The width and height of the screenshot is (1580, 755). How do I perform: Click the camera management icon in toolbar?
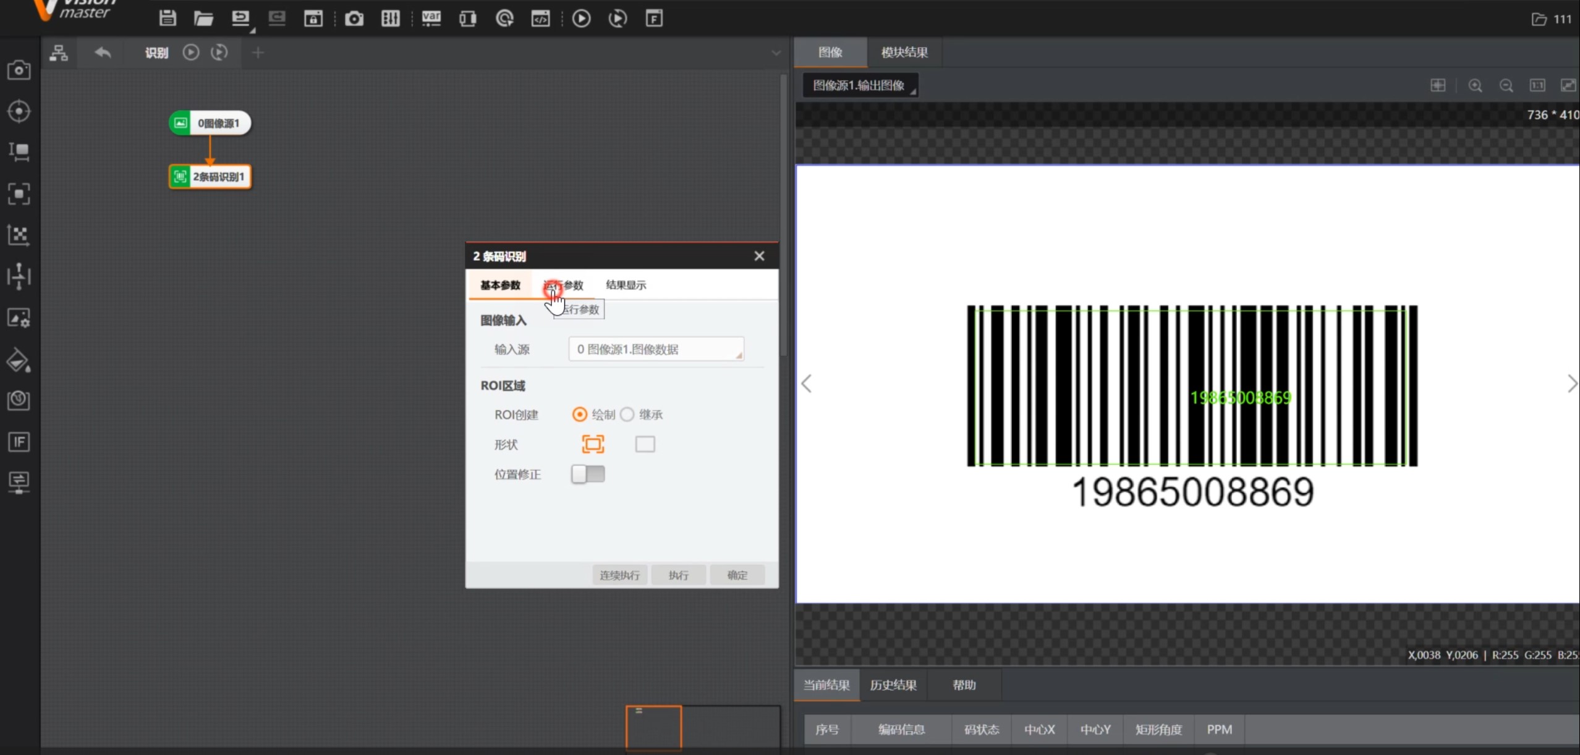tap(354, 19)
